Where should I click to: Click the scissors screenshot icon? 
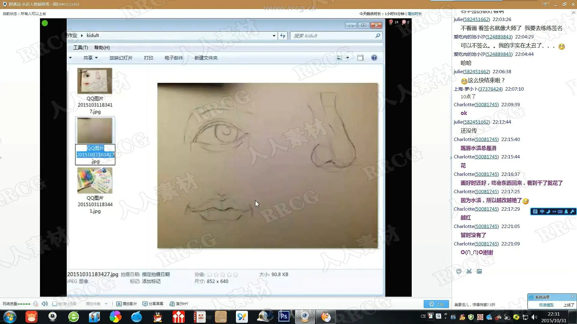469,271
